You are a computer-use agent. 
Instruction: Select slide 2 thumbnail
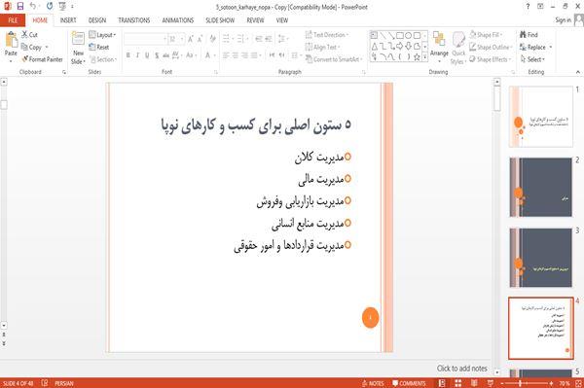point(541,187)
